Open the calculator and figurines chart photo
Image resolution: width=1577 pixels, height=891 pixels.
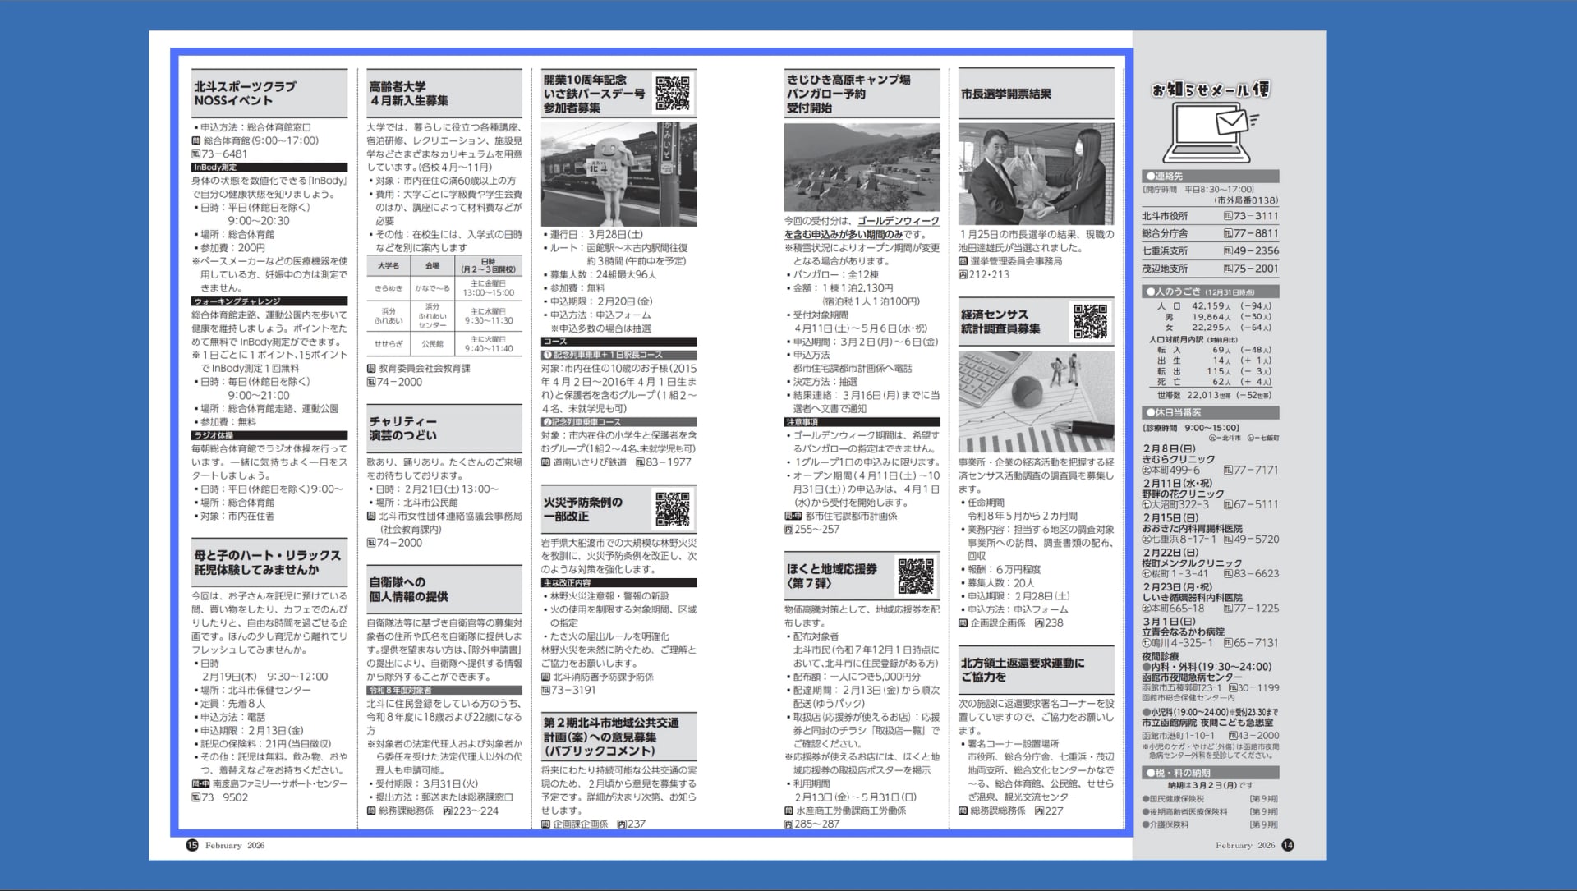pyautogui.click(x=1036, y=402)
